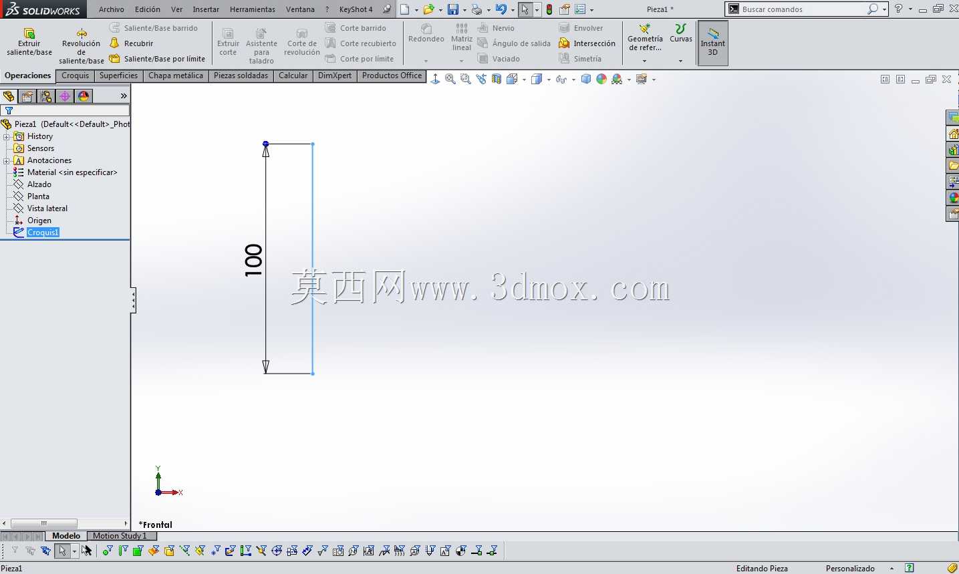
Task: Switch to Chapa metálica tab
Action: [x=175, y=76]
